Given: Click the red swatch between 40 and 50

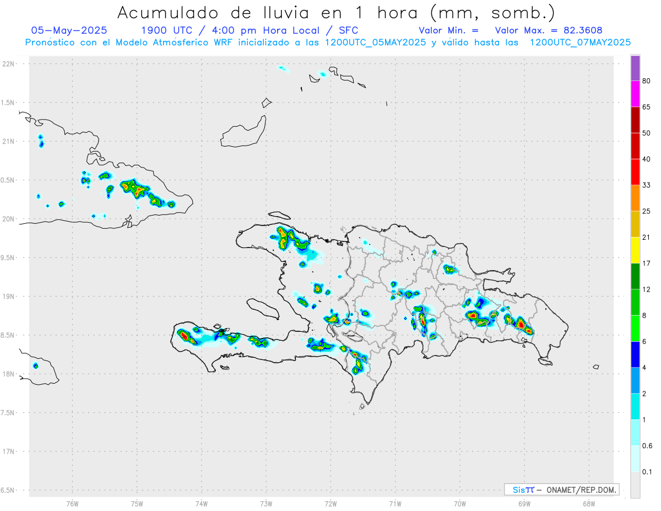Looking at the screenshot, I should [x=635, y=146].
